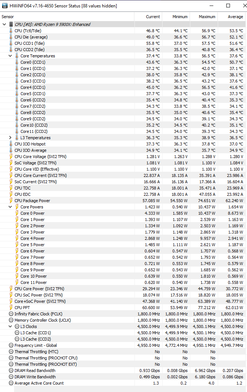Click the CPU chip icon in the group header
This screenshot has height=392, width=247.
11,24
